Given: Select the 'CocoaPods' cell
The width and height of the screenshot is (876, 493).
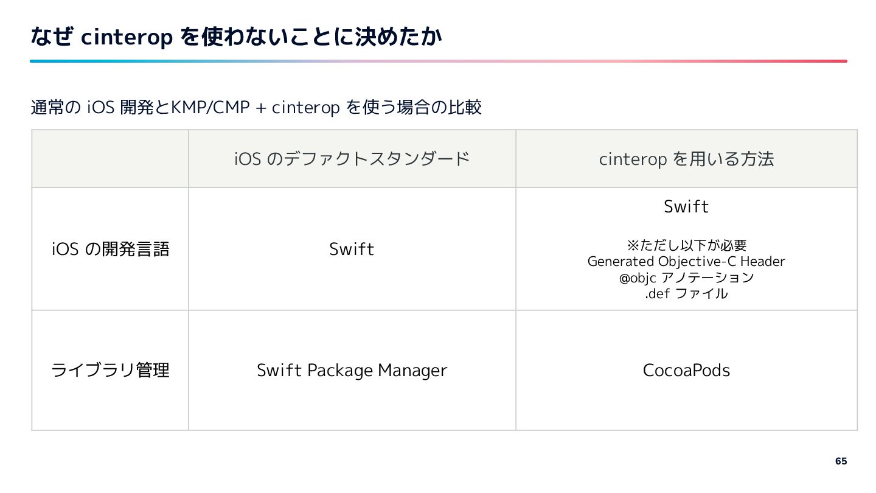Looking at the screenshot, I should pos(686,370).
